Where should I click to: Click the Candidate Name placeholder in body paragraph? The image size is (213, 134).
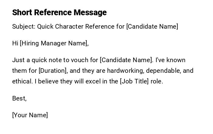coord(126,60)
